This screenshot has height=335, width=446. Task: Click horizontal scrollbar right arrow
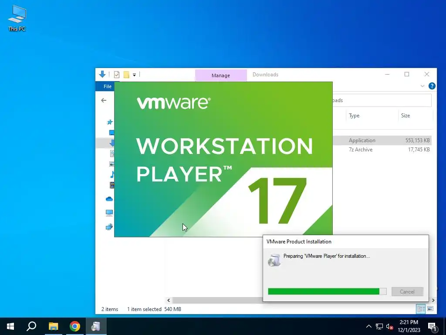[x=433, y=300]
